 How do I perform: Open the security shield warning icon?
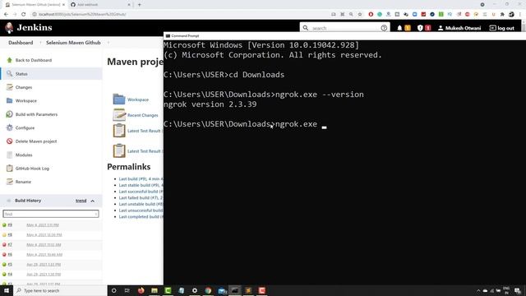pyautogui.click(x=420, y=28)
